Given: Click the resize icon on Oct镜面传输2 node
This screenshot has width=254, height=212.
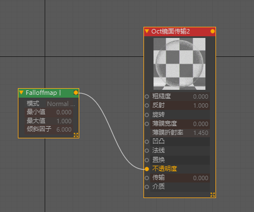Looking at the screenshot, I should tap(213, 195).
